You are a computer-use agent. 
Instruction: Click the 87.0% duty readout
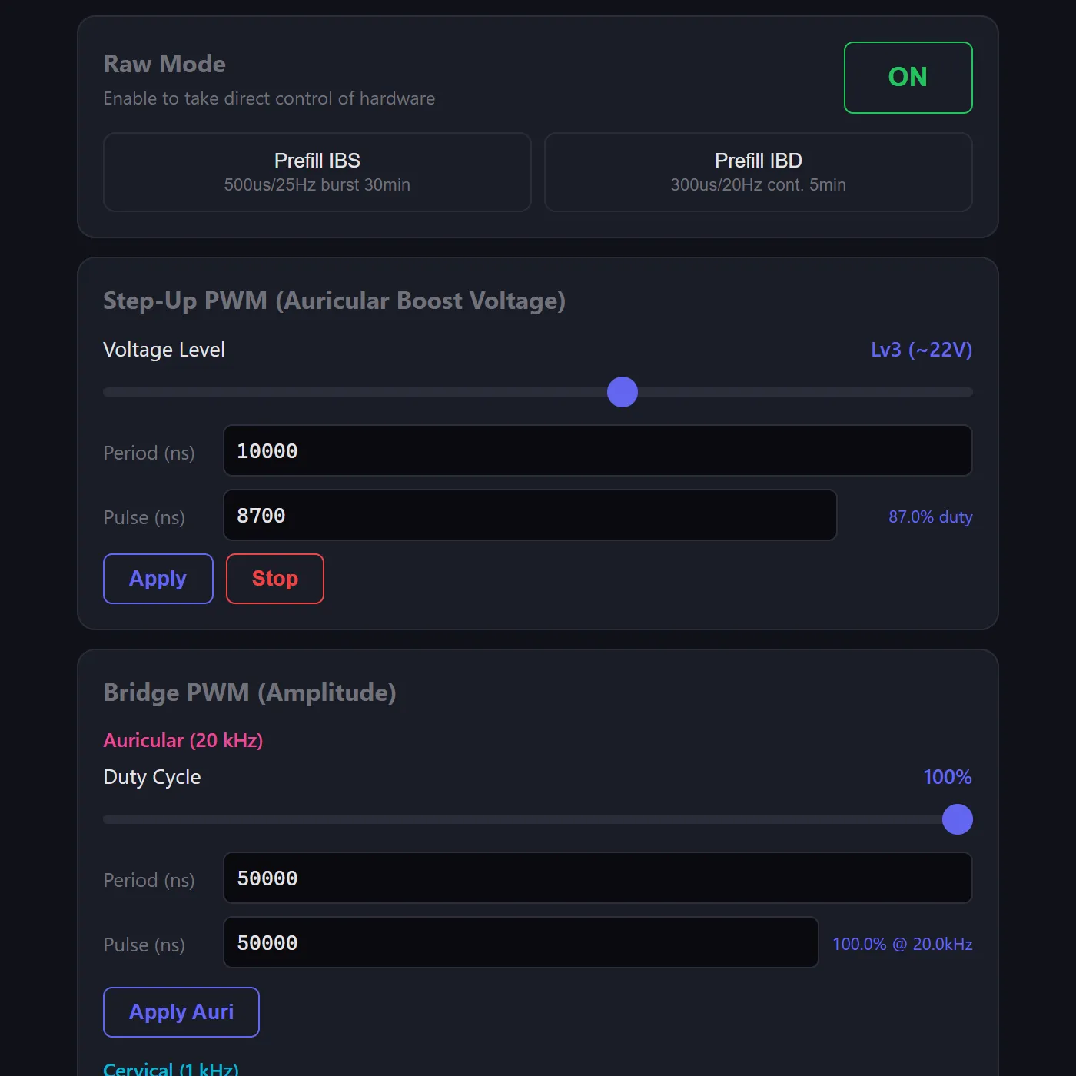pos(930,517)
